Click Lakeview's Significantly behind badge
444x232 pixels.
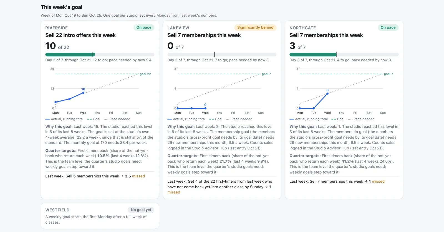pyautogui.click(x=255, y=27)
